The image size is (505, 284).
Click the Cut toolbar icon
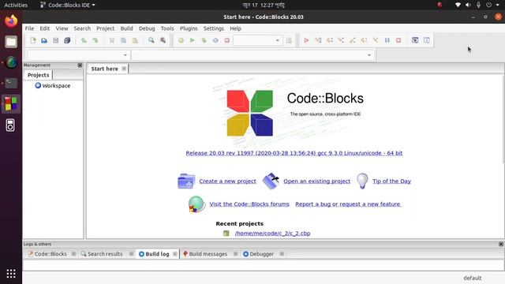[112, 40]
